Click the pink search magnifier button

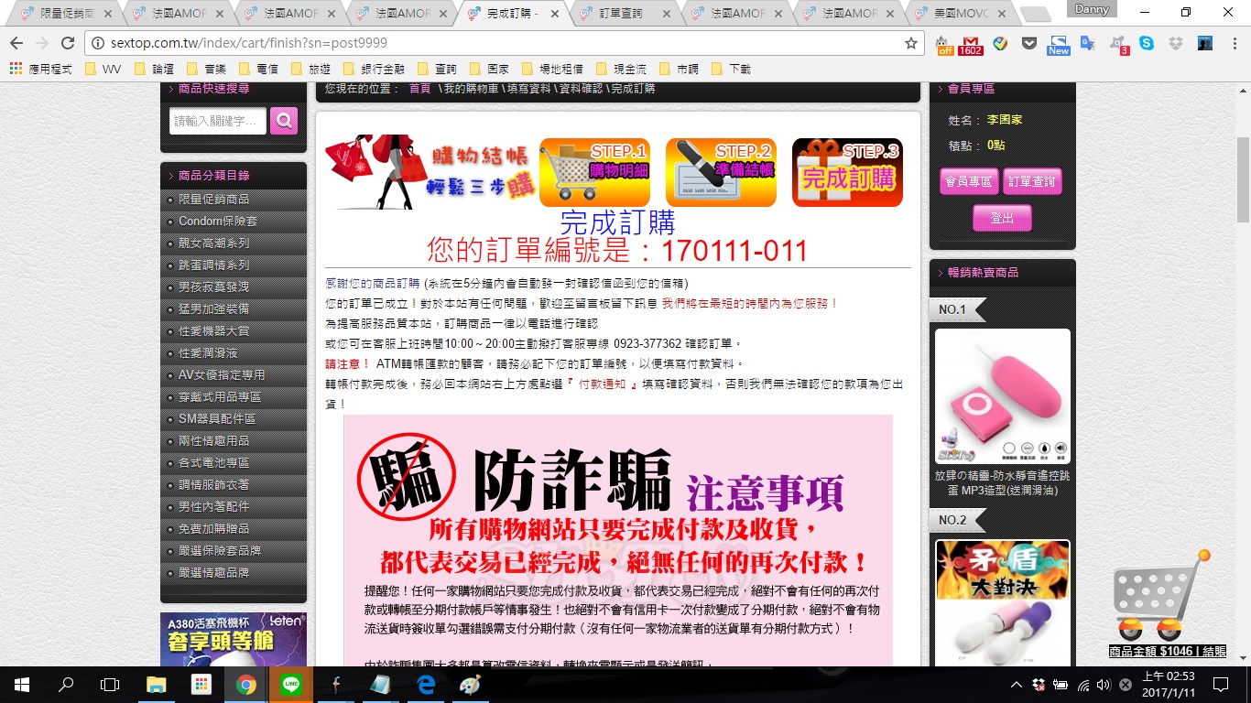[x=284, y=121]
